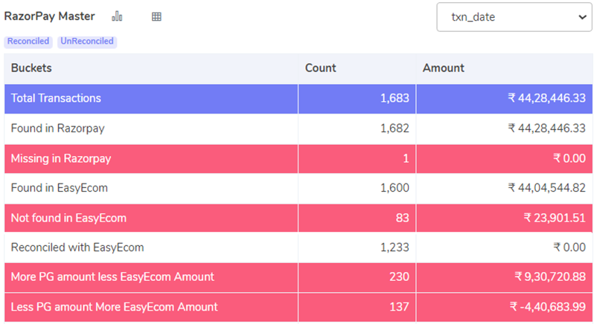The image size is (594, 324).
Task: Click count 1,233 for Reconciled with EasyEcom
Action: pyautogui.click(x=395, y=247)
